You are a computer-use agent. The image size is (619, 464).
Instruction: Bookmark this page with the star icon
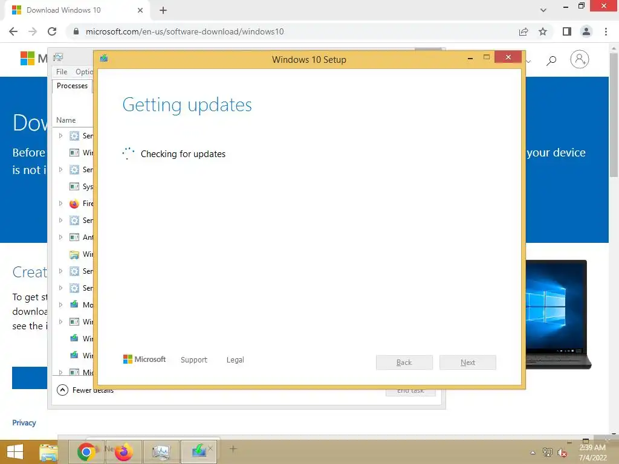[543, 31]
